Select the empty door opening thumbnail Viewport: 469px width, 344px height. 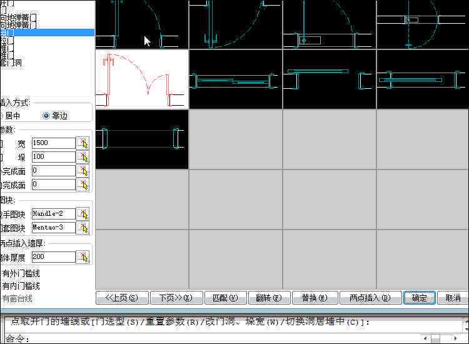coord(142,139)
